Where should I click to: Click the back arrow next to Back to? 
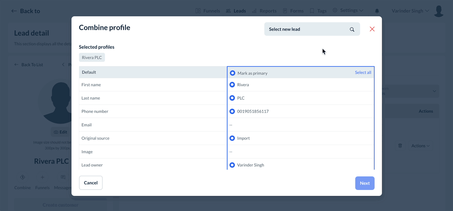(x=14, y=11)
